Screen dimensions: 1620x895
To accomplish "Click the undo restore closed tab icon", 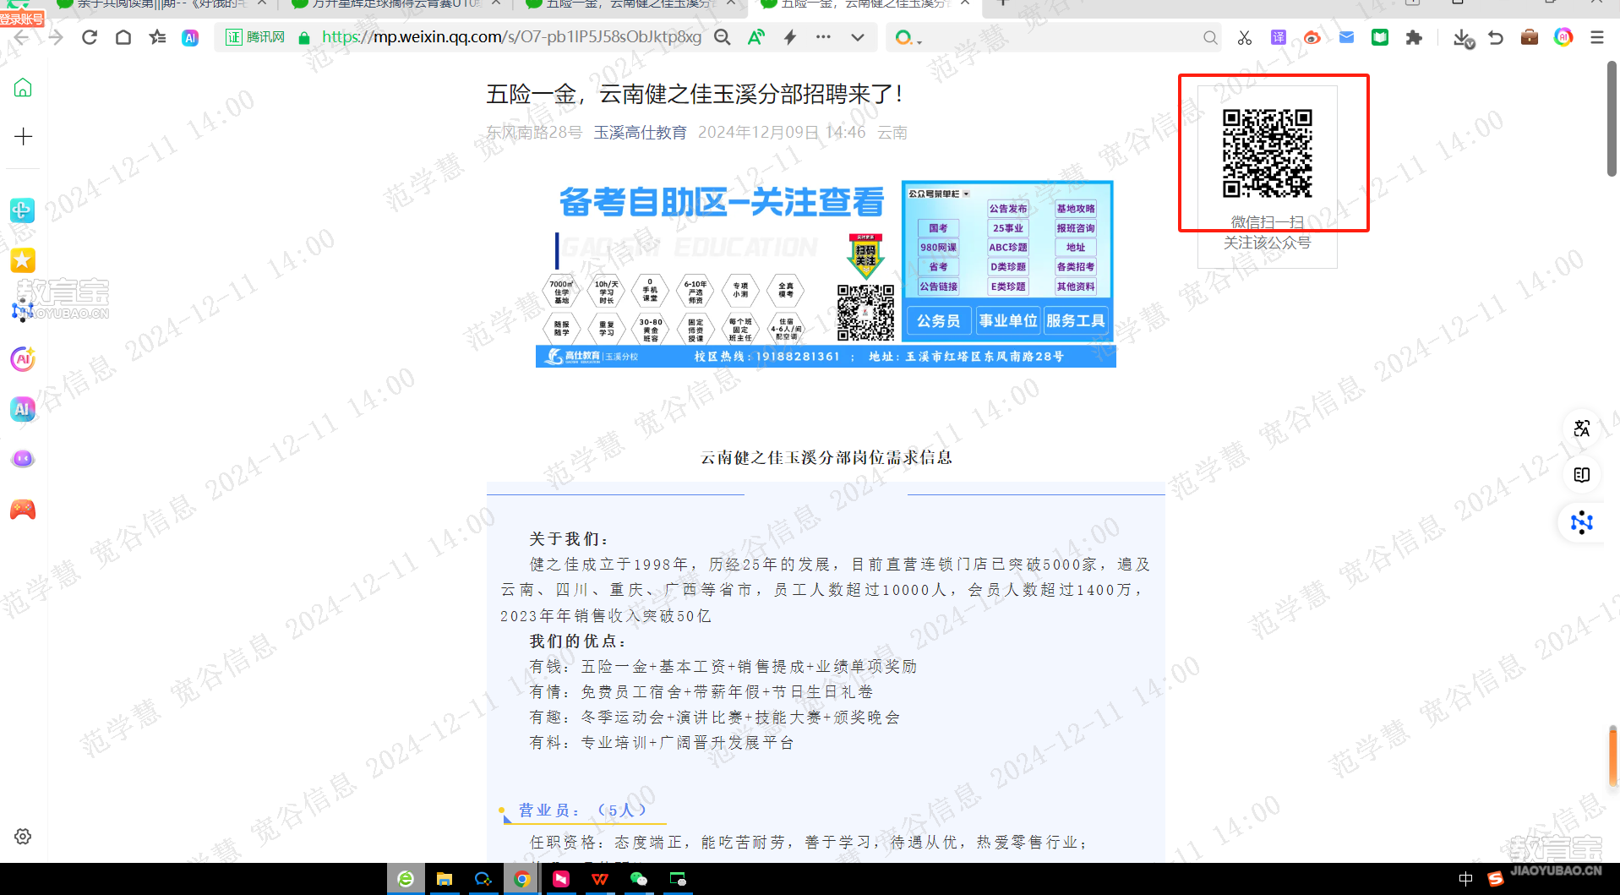I will click(1496, 37).
